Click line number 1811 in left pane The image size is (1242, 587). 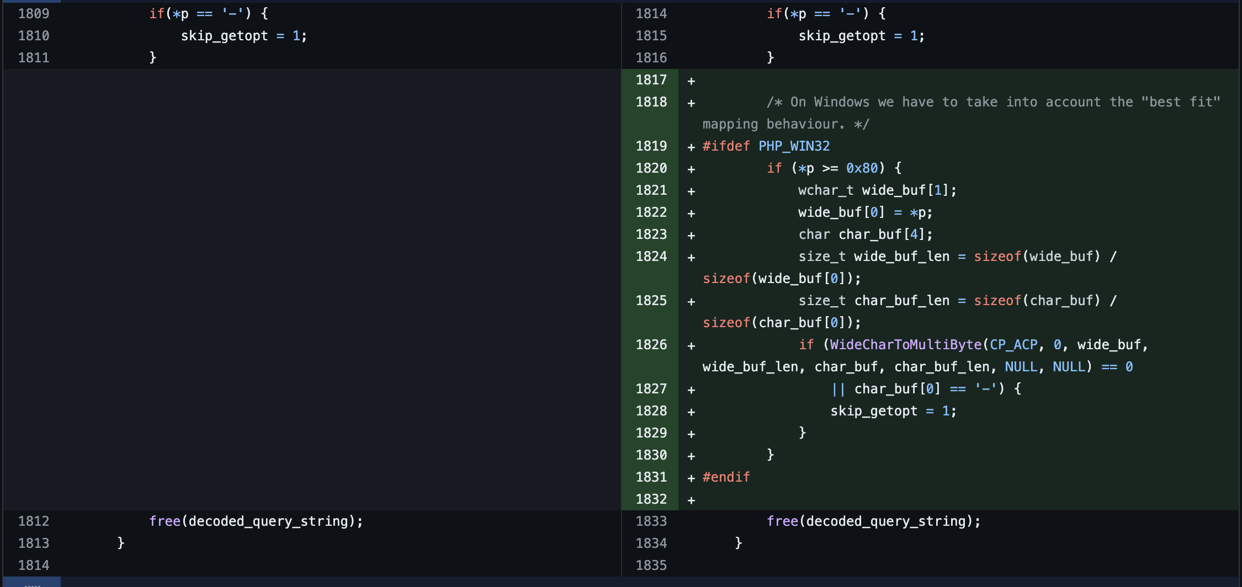(34, 58)
